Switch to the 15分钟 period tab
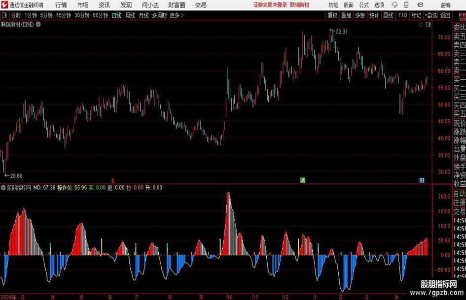This screenshot has width=466, height=300. pos(64,15)
